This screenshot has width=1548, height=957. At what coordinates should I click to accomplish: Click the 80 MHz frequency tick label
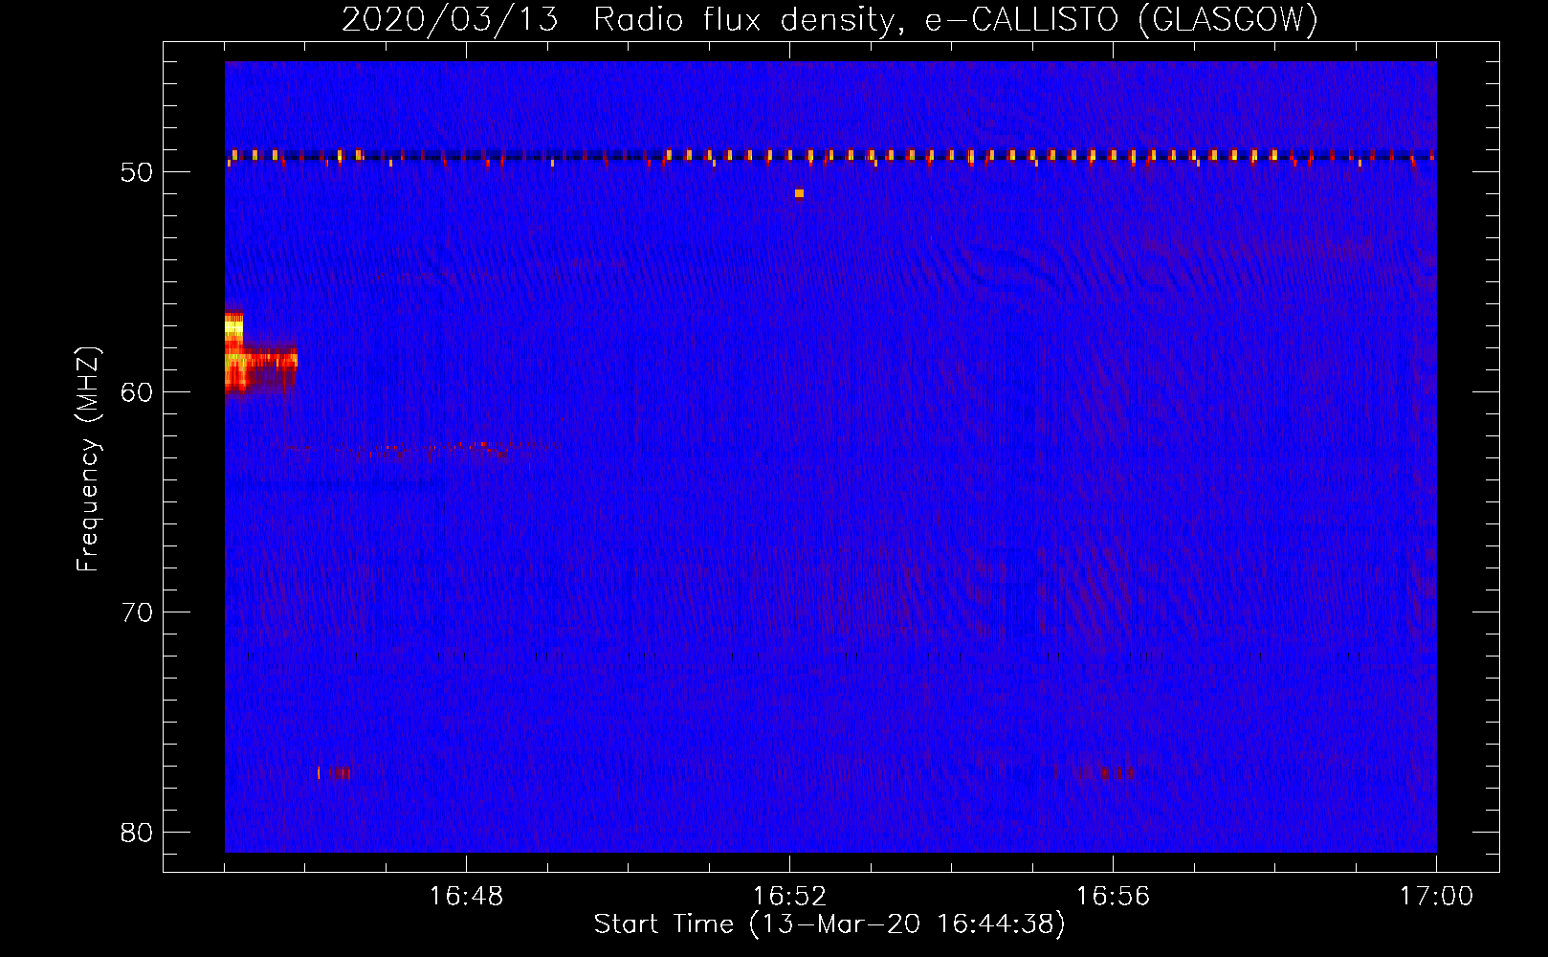pos(137,832)
